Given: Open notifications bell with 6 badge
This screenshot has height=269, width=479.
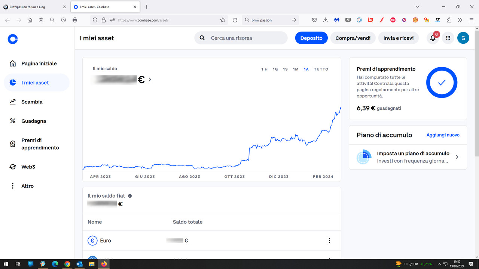Looking at the screenshot, I should point(433,38).
